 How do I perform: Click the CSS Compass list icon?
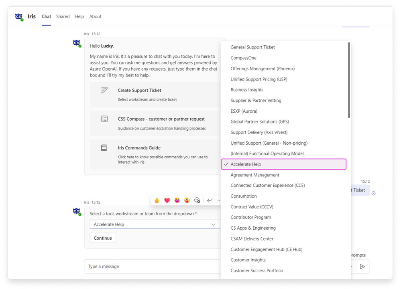104,119
